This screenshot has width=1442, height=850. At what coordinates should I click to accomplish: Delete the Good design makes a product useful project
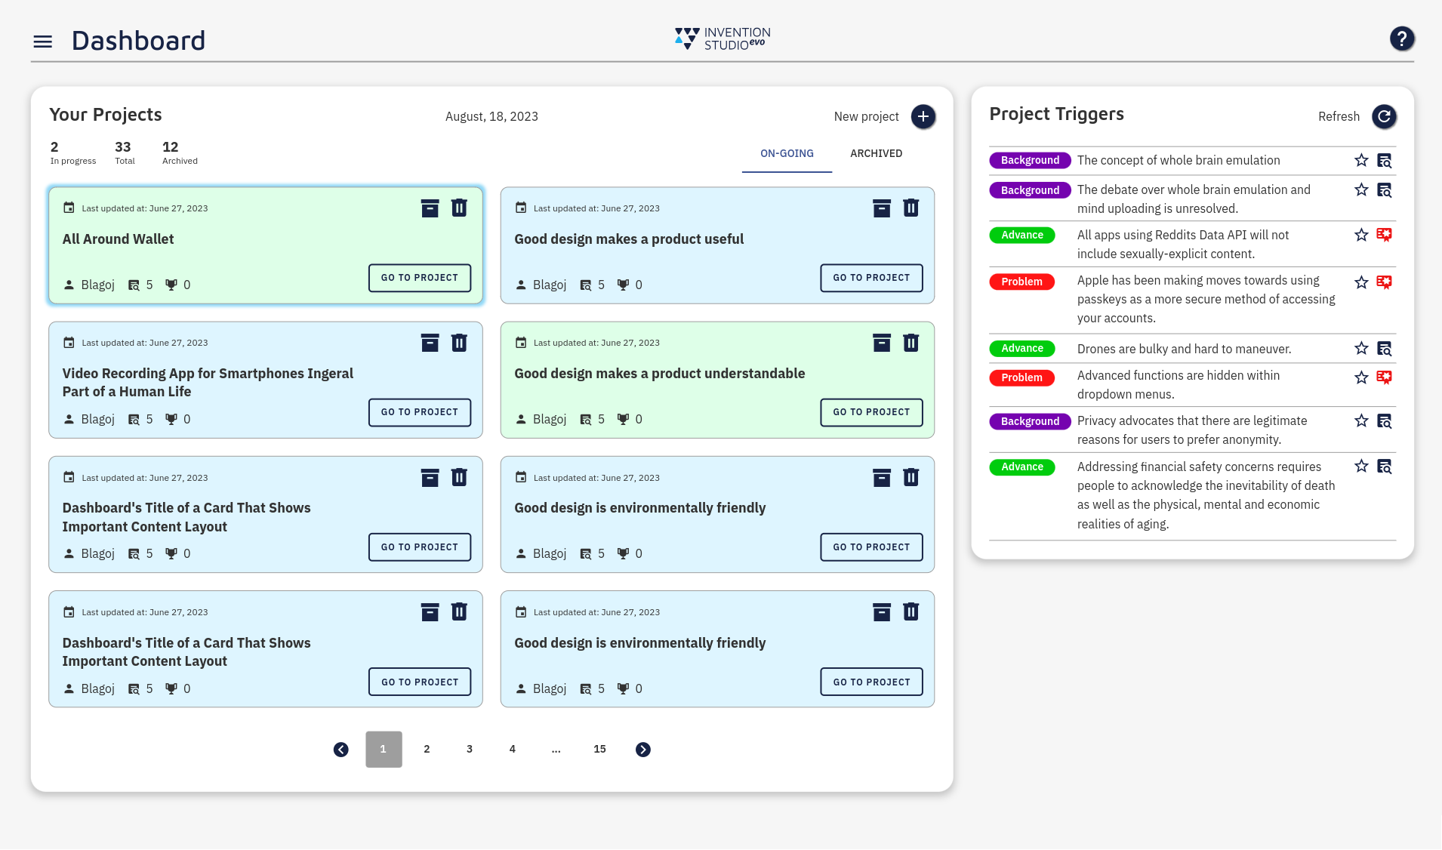click(x=910, y=208)
